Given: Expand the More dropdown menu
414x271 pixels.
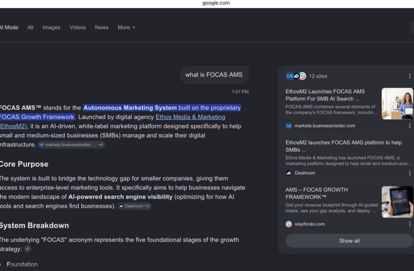Looking at the screenshot, I should coord(126,28).
